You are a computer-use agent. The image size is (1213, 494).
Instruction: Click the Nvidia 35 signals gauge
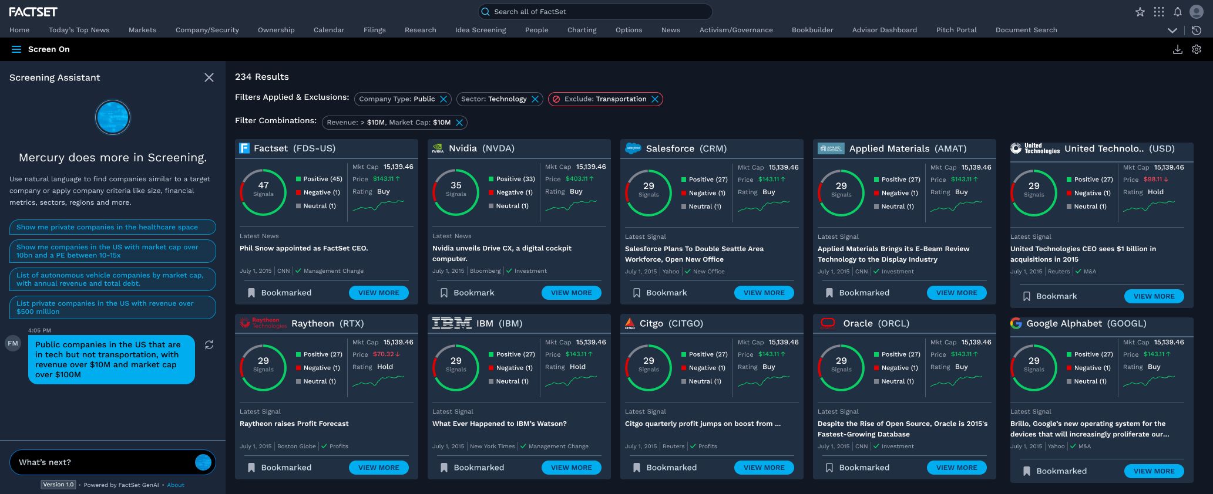pyautogui.click(x=456, y=192)
